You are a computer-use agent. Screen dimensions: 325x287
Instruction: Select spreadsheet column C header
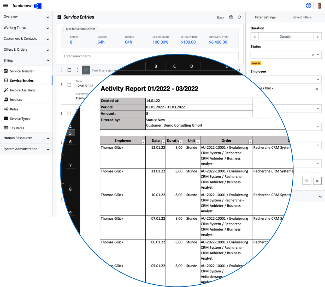click(174, 66)
